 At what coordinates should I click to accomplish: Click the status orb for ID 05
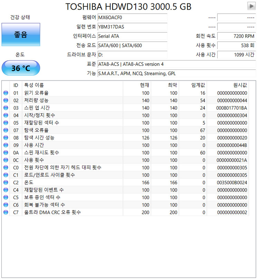click(6, 123)
